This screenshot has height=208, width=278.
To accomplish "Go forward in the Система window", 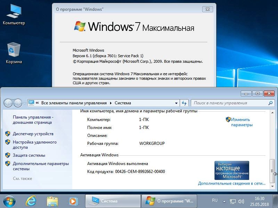I will coord(18,103).
